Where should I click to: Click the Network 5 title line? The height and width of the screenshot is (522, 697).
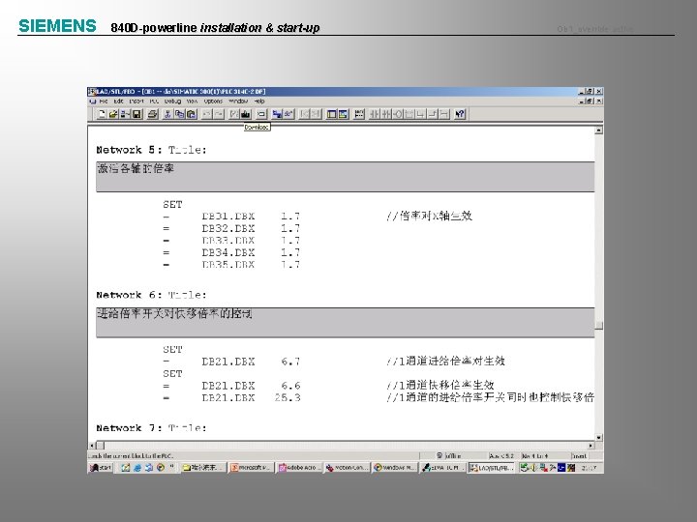pyautogui.click(x=152, y=150)
